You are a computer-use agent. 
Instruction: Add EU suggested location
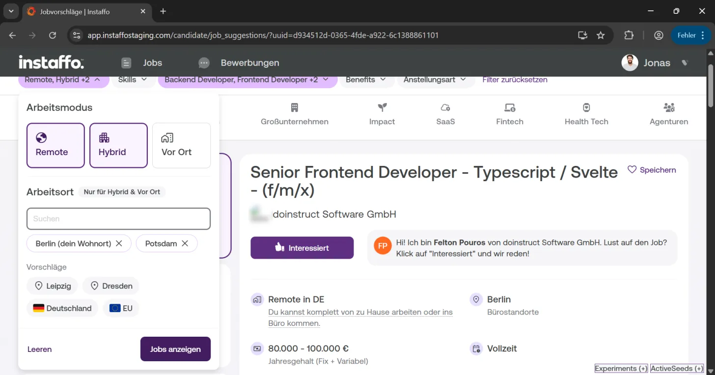click(x=121, y=308)
